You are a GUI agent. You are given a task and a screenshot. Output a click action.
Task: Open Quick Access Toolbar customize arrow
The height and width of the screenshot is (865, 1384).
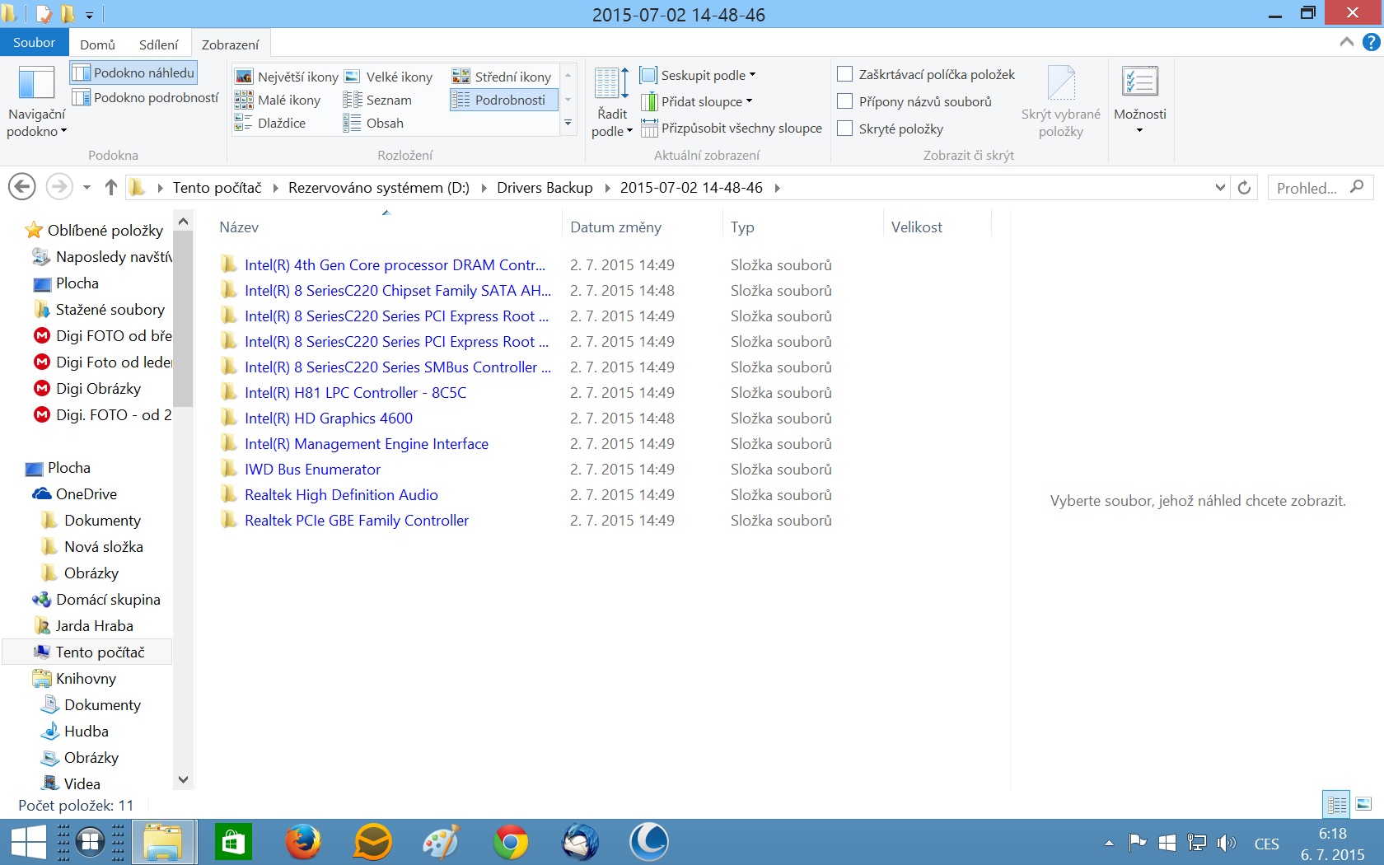click(x=89, y=14)
